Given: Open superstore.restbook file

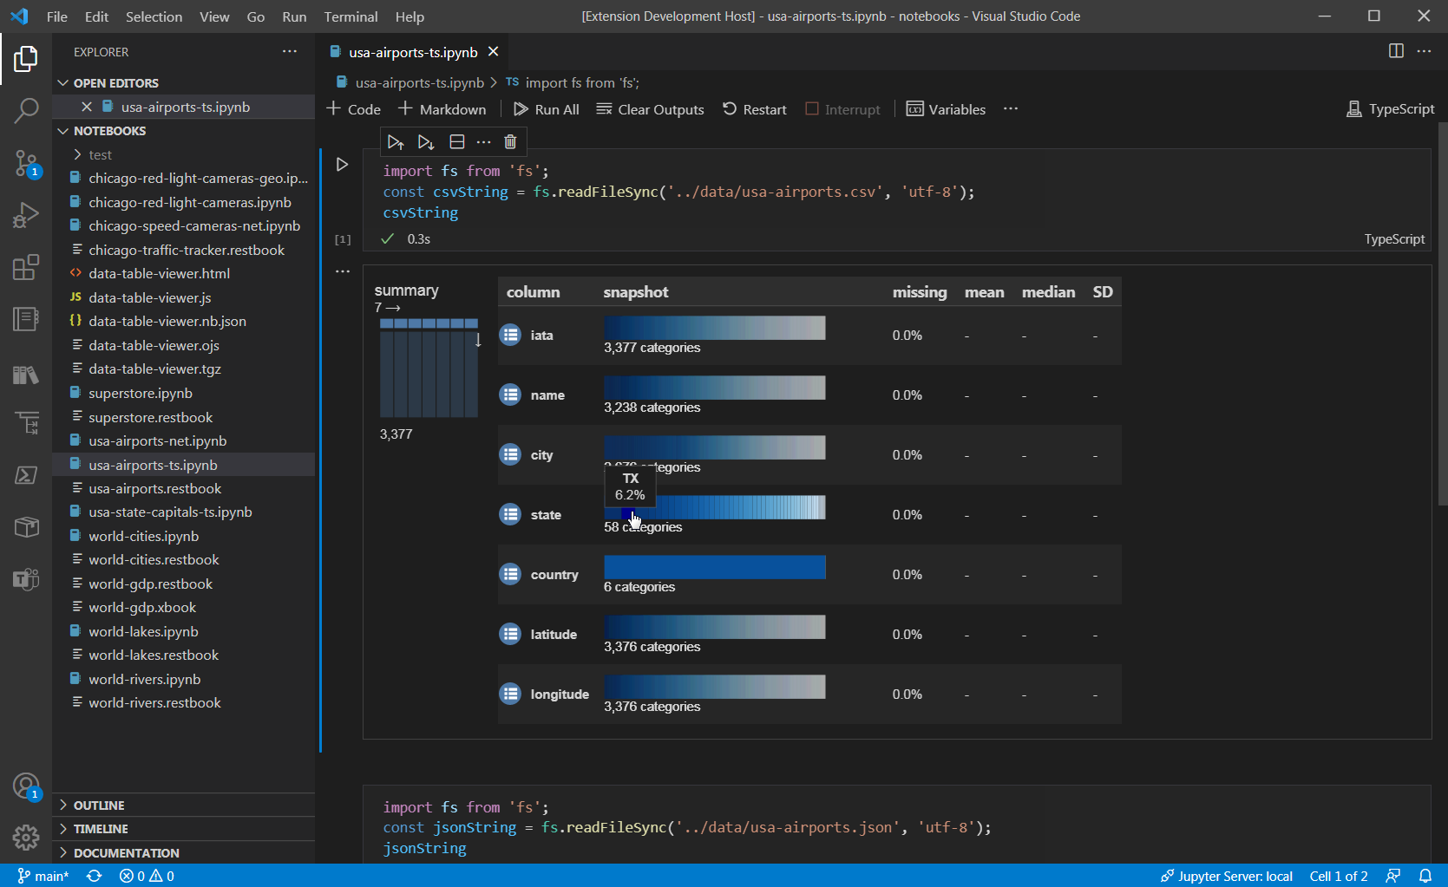Looking at the screenshot, I should (183, 417).
